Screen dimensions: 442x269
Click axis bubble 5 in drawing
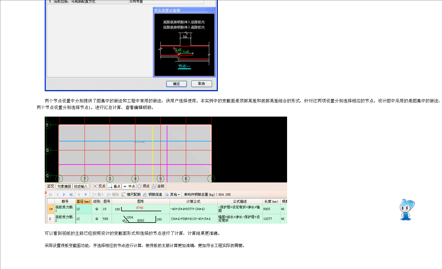tap(161, 179)
